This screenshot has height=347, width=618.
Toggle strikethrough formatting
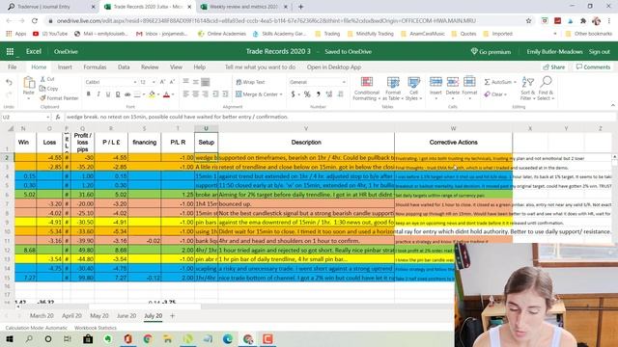click(127, 94)
